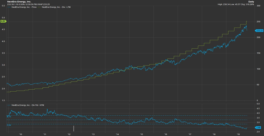This screenshot has width=264, height=136.
Task: Click the 5.5 label on dividend axis
Action: coord(3,6)
